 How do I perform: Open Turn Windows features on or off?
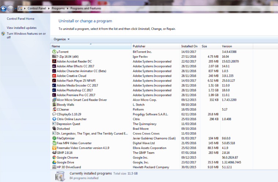26,35
